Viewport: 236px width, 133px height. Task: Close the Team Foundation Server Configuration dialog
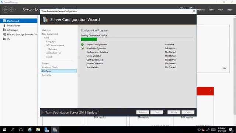(x=194, y=11)
